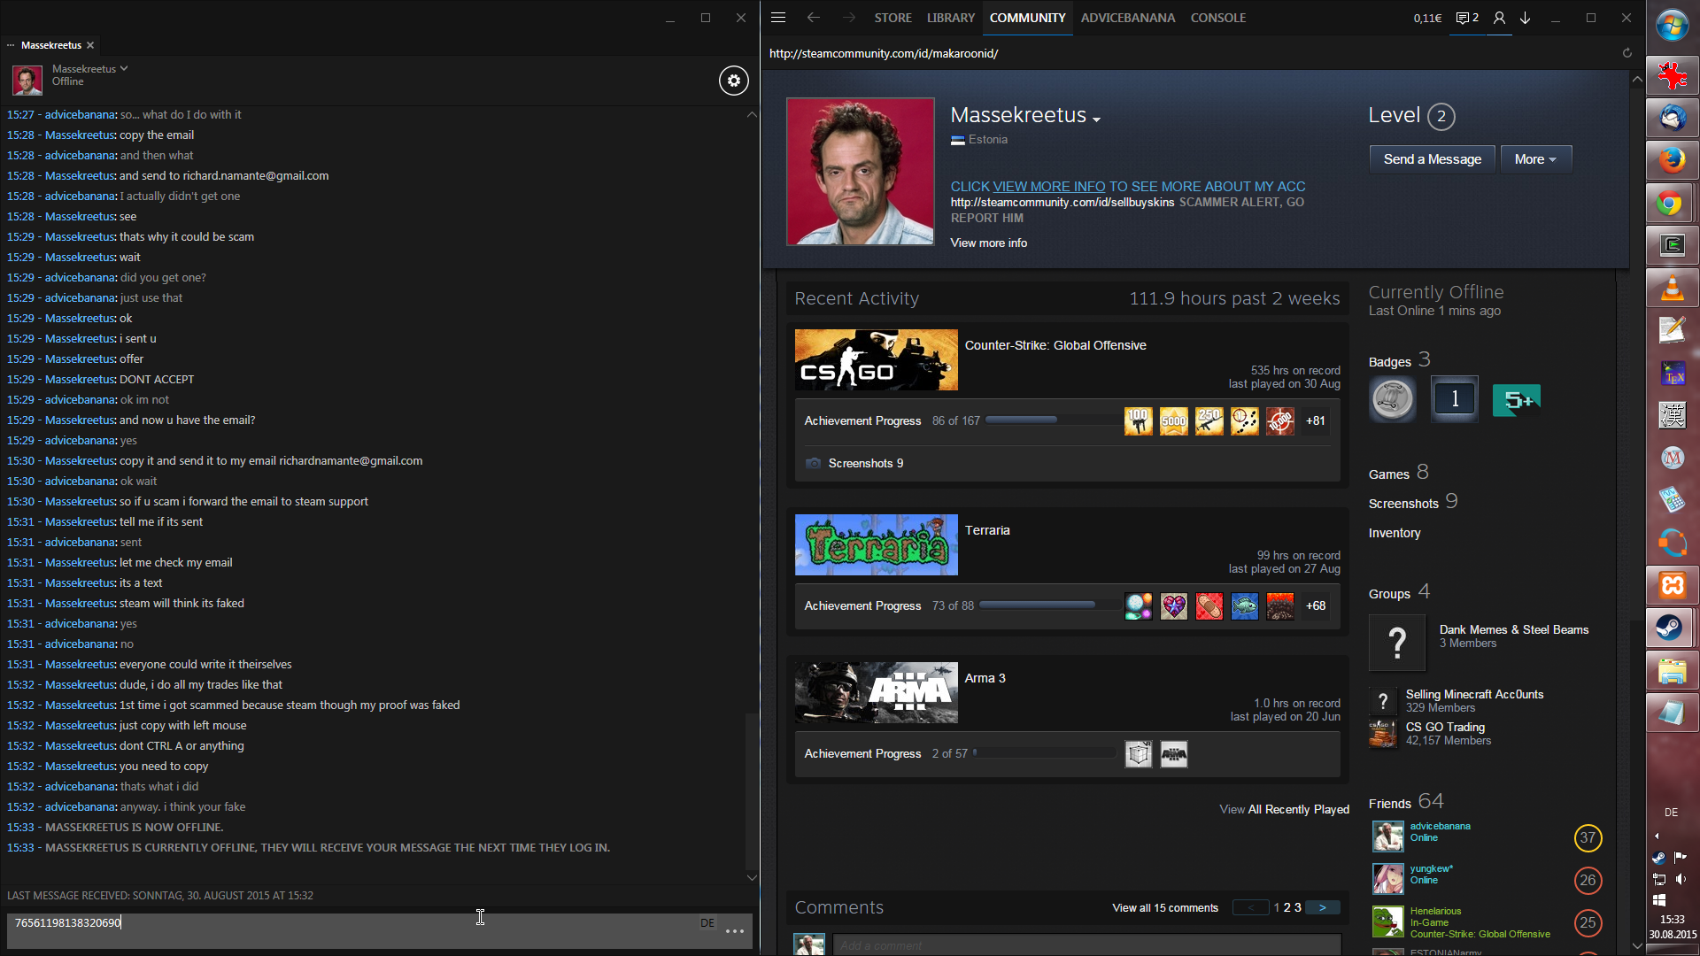Click the Steam taskbar icon
This screenshot has height=956, width=1700.
pyautogui.click(x=1671, y=628)
